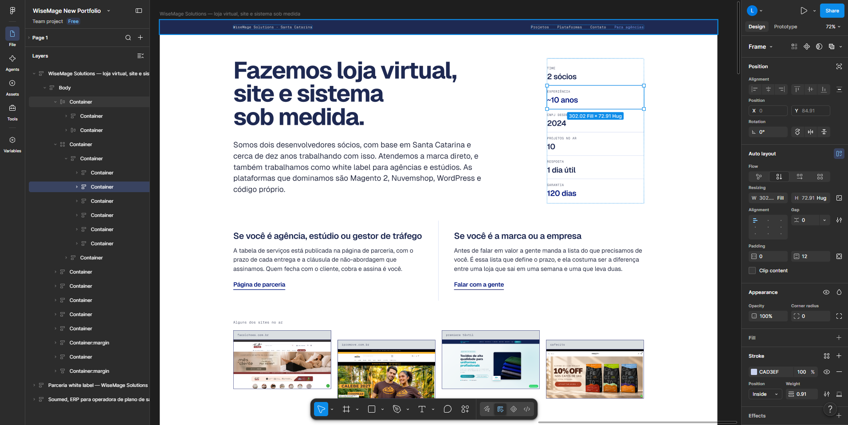
Task: Click Para agências nav item in canvas
Action: point(628,27)
